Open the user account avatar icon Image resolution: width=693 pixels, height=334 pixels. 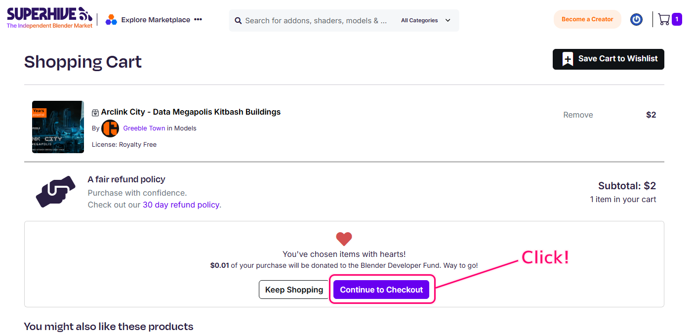pos(636,20)
